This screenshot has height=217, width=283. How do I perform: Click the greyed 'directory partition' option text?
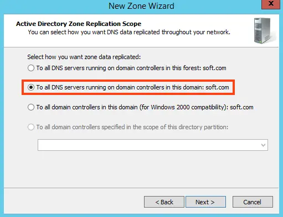click(x=132, y=127)
